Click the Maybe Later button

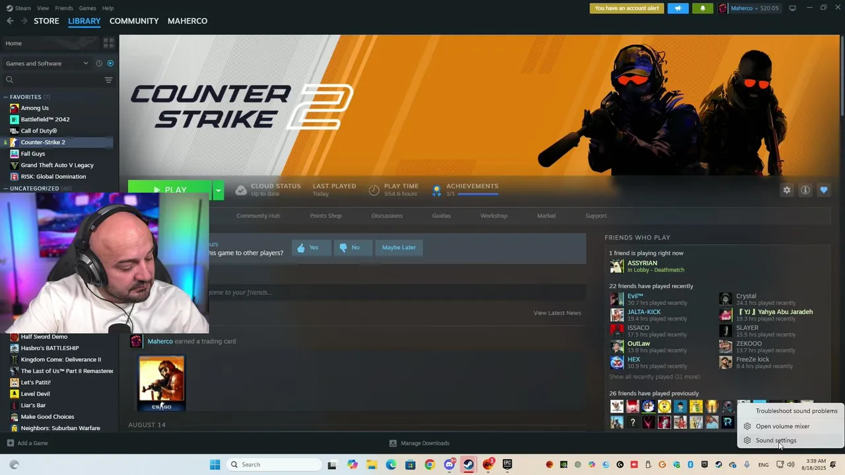399,247
